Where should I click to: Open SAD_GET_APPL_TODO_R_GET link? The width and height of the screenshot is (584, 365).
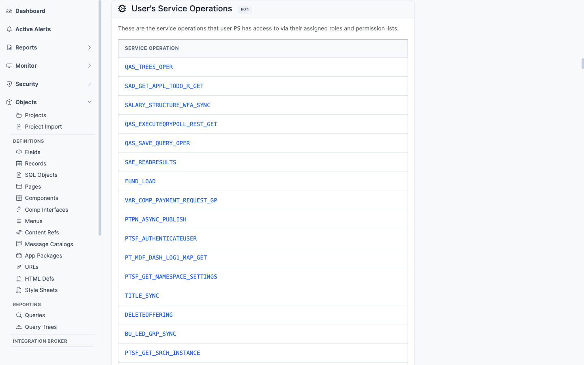point(164,86)
